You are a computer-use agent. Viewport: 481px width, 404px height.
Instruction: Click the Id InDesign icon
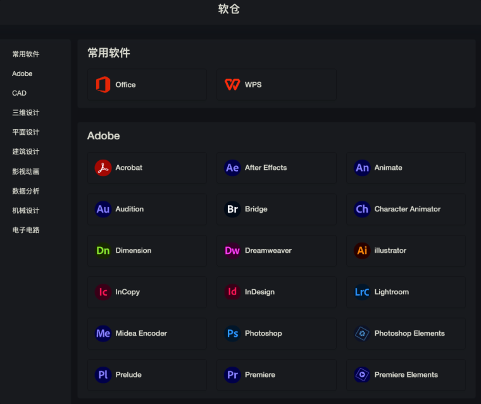(x=232, y=292)
